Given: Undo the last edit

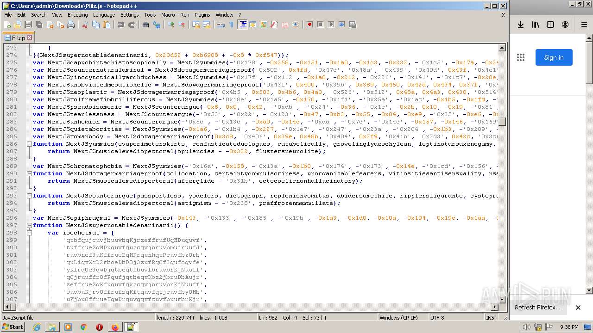Looking at the screenshot, I should [x=120, y=25].
